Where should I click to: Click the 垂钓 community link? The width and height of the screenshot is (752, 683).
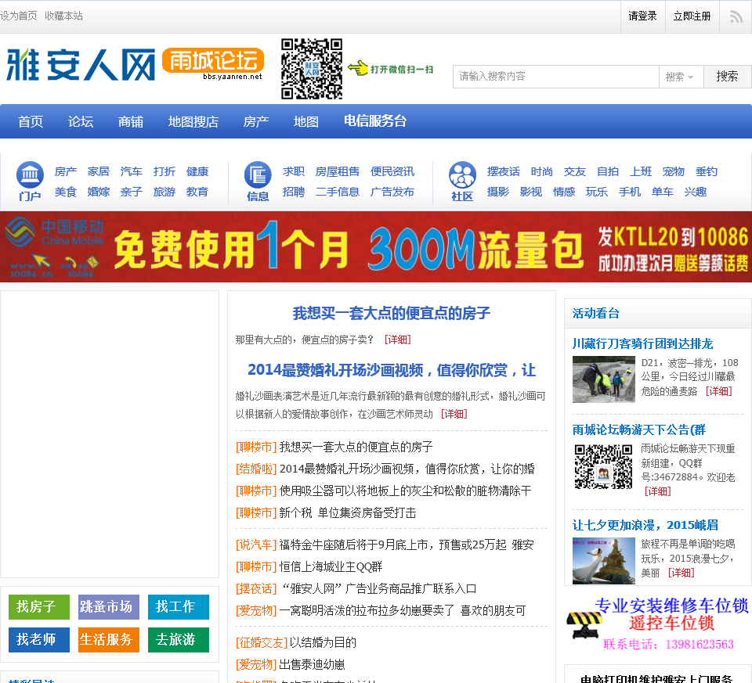(707, 171)
